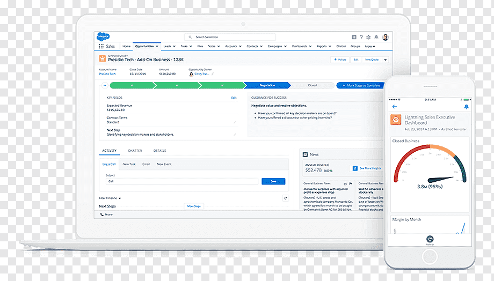This screenshot has width=494, height=281.
Task: Open the Filter Timeline dropdown
Action: pyautogui.click(x=110, y=198)
